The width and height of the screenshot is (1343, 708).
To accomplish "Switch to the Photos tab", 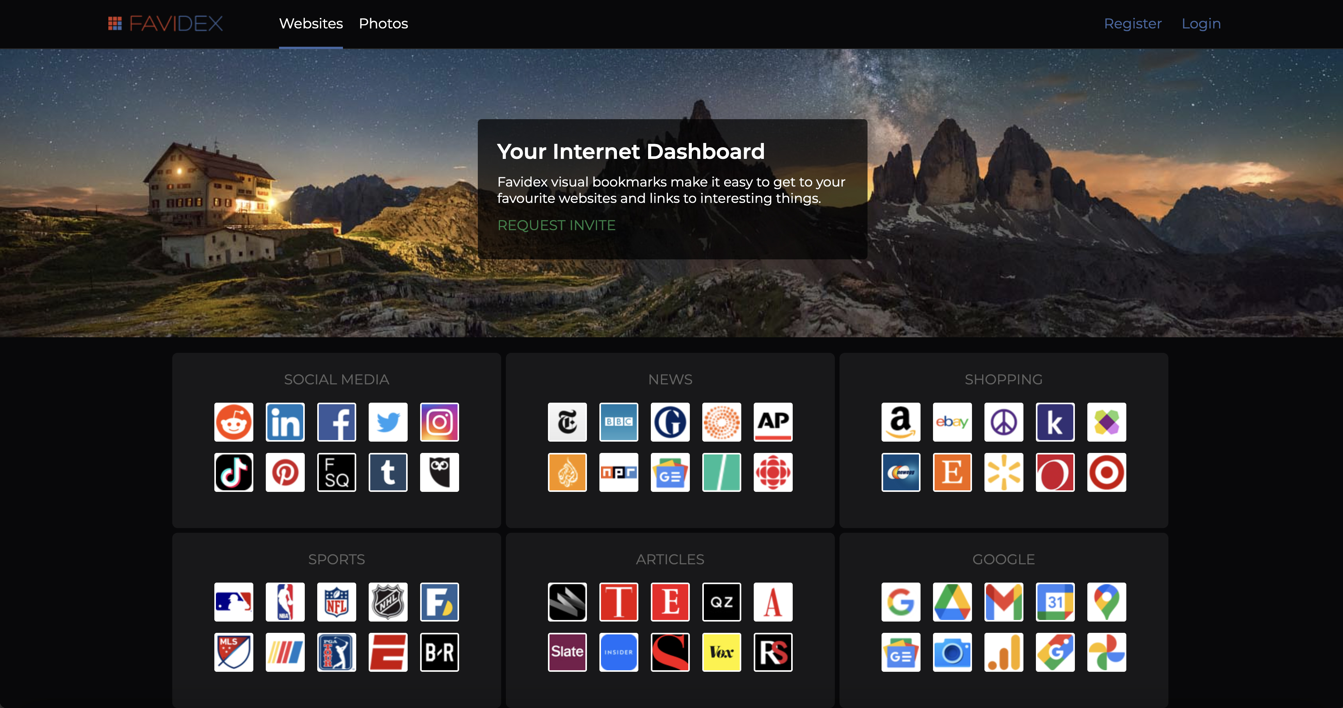I will [x=383, y=23].
